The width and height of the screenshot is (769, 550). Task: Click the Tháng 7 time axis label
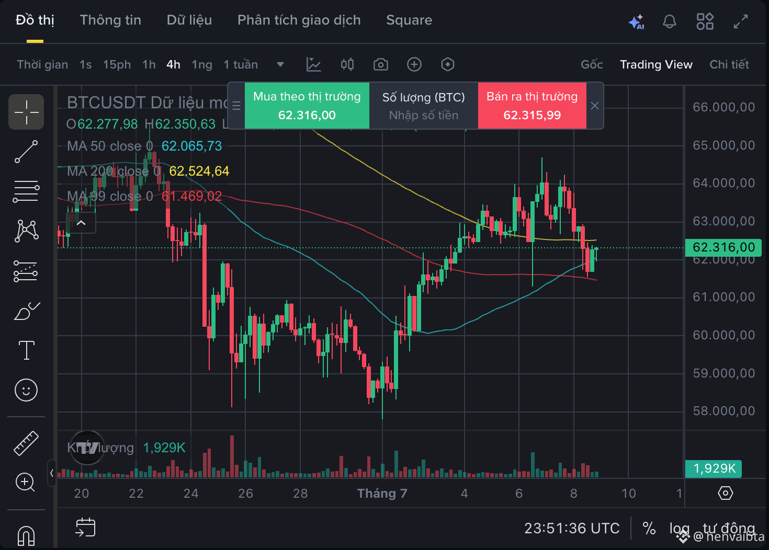coord(382,493)
